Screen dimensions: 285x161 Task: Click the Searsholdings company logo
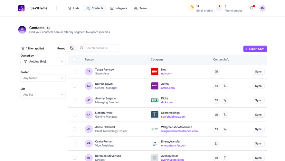pos(155,114)
